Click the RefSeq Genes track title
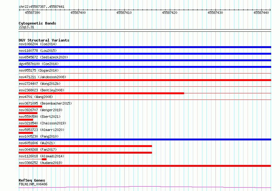280x191 pixels. 32,181
